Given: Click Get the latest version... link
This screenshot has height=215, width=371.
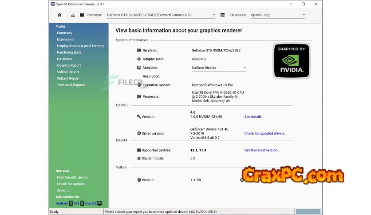Looking at the screenshot, I should tap(262, 150).
